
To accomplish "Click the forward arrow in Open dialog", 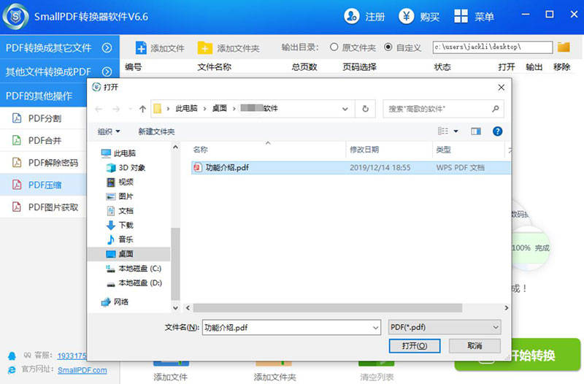I will [116, 109].
